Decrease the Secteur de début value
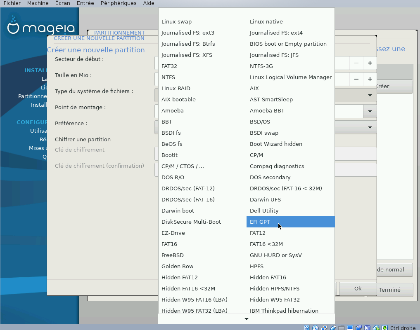Screen dimensions: 420x330 pos(356,63)
